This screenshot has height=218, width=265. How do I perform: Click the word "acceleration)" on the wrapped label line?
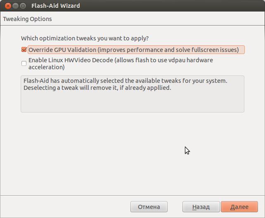(x=47, y=67)
